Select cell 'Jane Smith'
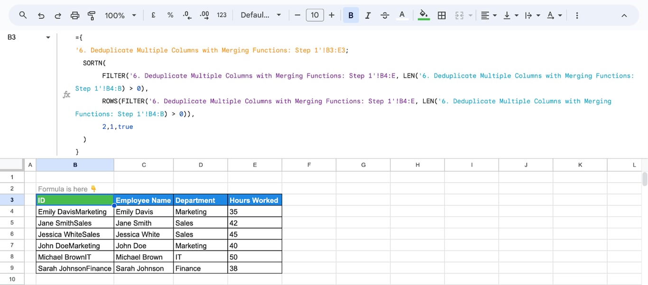Image resolution: width=648 pixels, height=285 pixels. [144, 223]
